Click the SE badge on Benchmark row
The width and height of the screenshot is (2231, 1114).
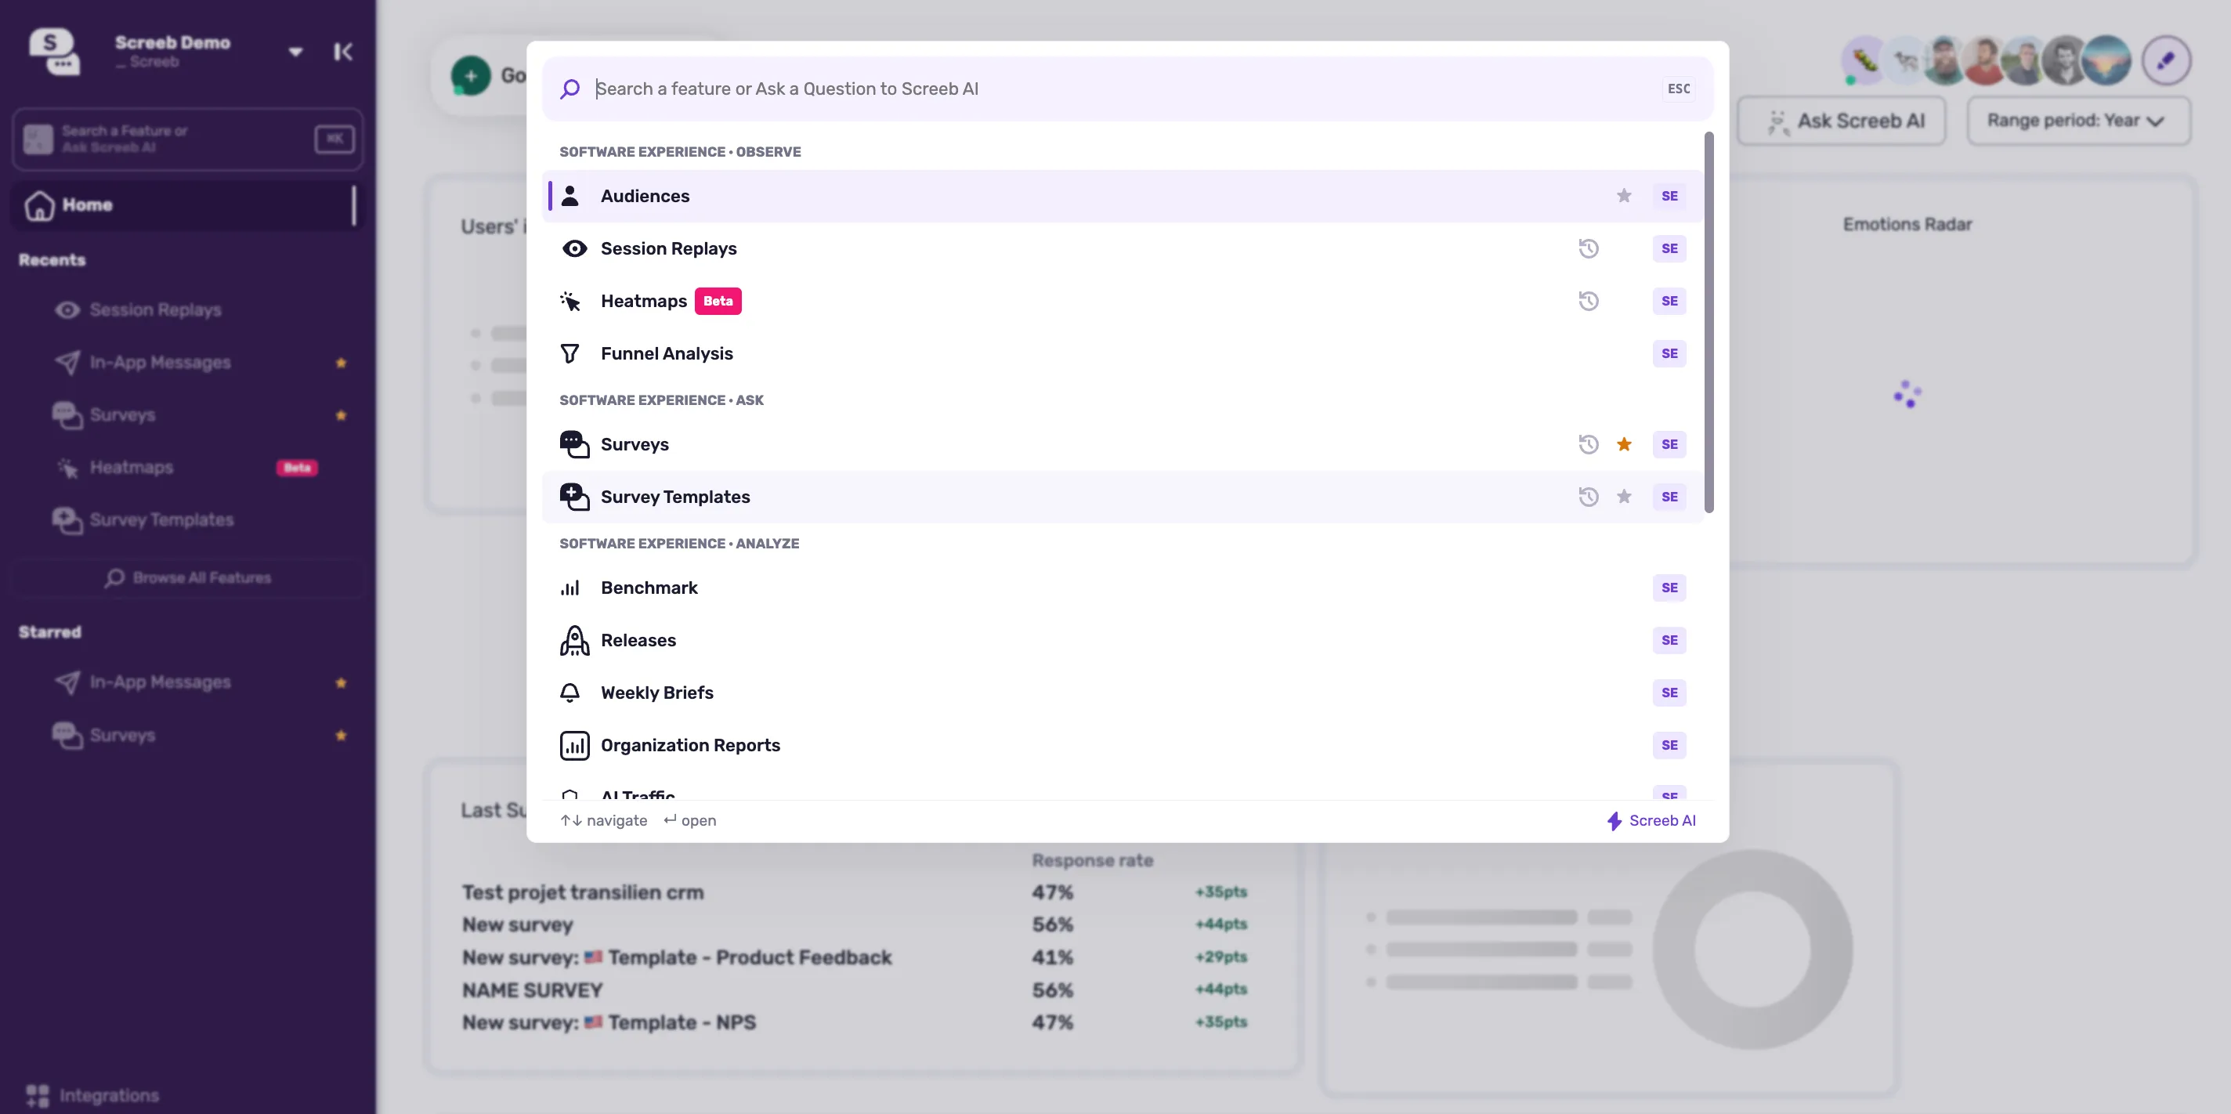[1669, 588]
